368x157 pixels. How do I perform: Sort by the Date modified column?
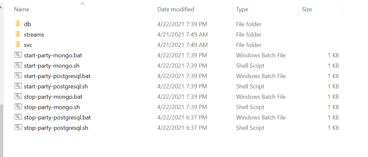(176, 9)
